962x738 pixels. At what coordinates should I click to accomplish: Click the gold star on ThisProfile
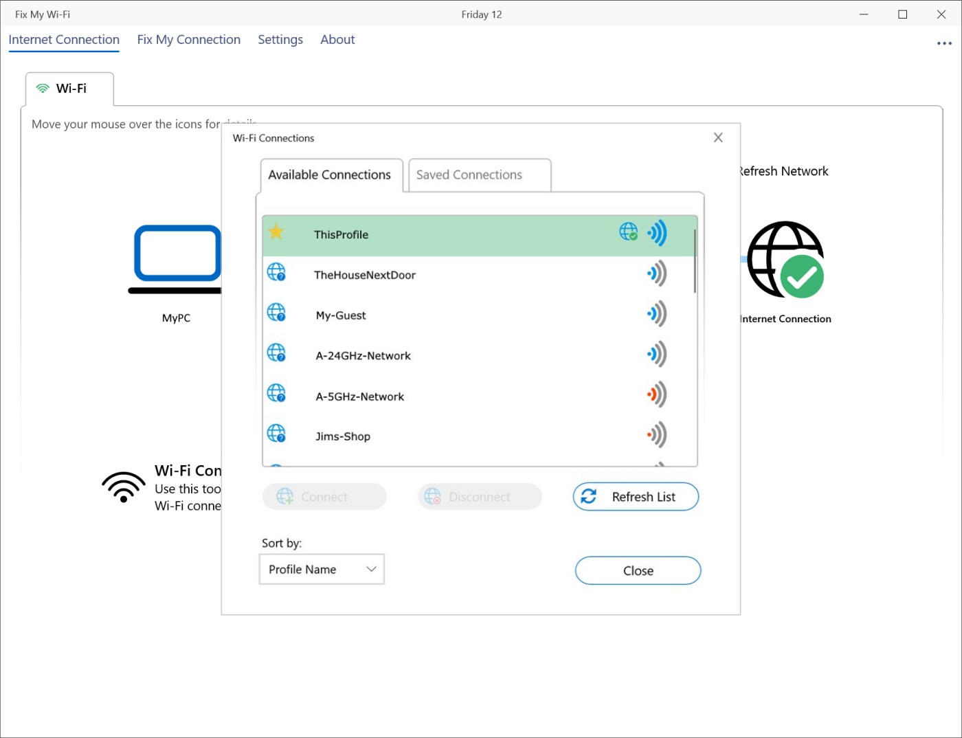pos(276,232)
